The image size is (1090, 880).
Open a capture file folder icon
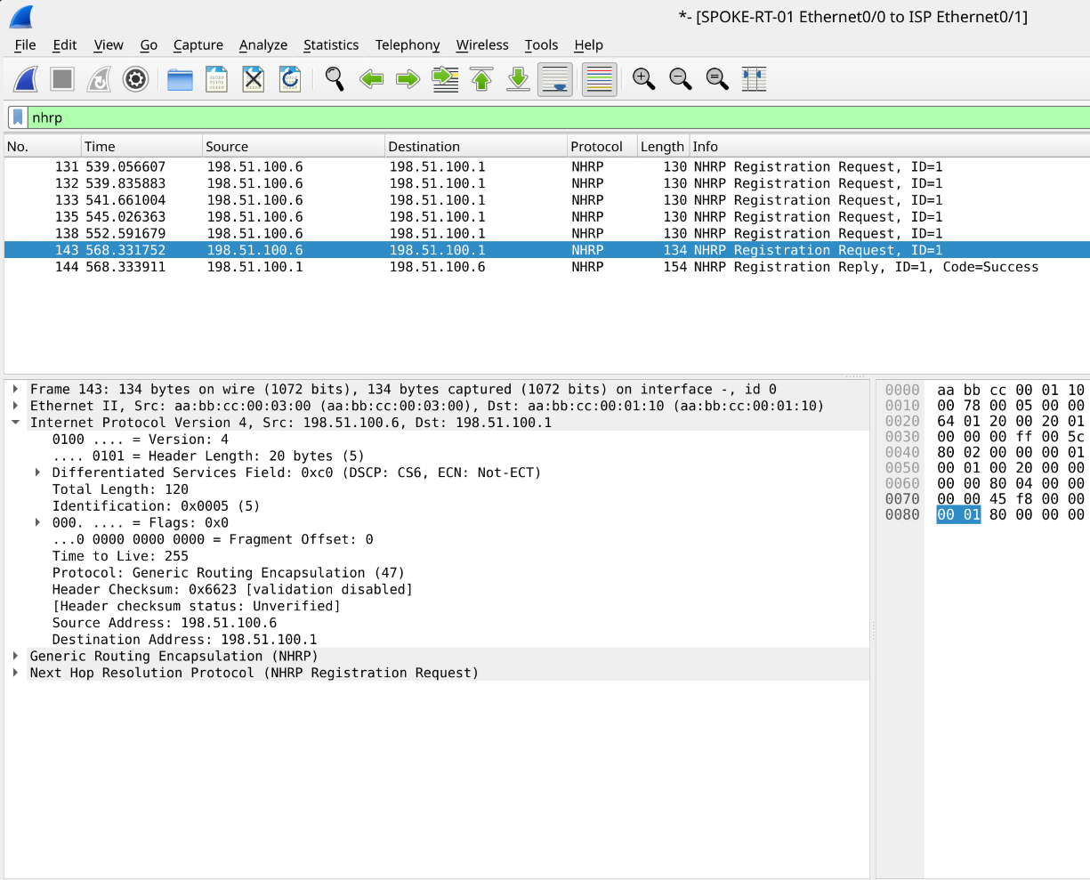coord(181,79)
